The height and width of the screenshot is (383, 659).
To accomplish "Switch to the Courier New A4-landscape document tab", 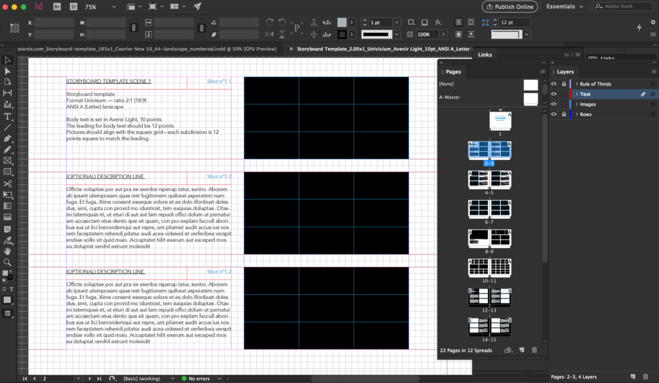I will [x=147, y=49].
